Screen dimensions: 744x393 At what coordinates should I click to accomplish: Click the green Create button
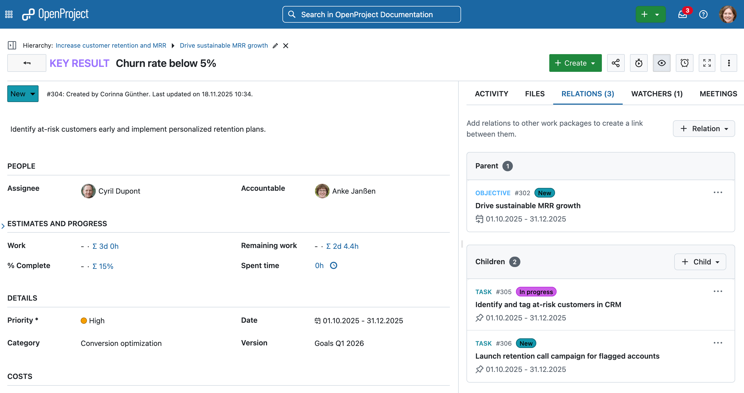click(575, 63)
